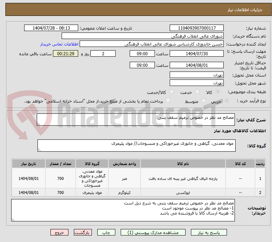Click the price validity date 1404/08/01 field

197,65
